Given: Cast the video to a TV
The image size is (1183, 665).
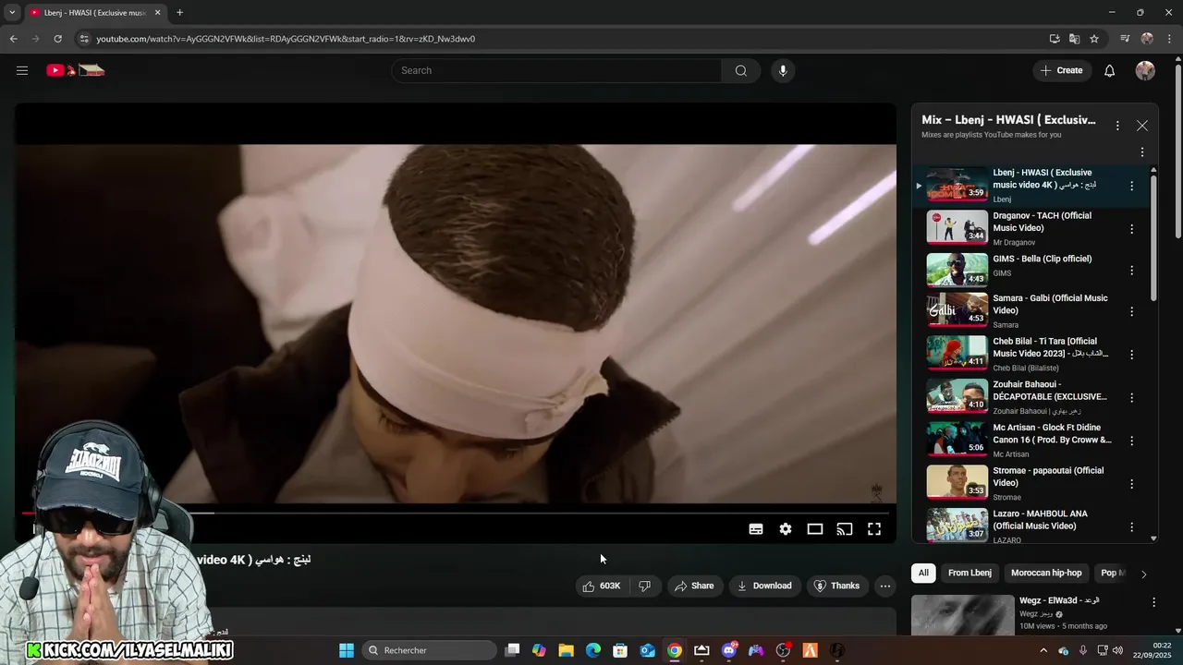Looking at the screenshot, I should click(x=844, y=529).
